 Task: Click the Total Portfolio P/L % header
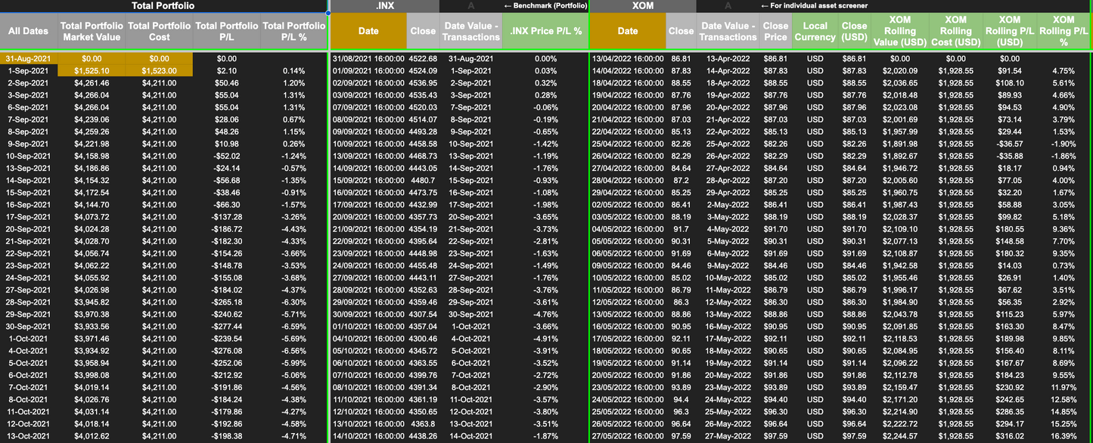(294, 31)
